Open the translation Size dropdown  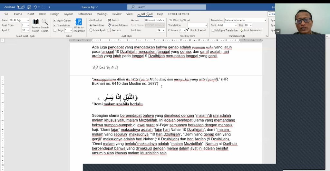click(251, 25)
